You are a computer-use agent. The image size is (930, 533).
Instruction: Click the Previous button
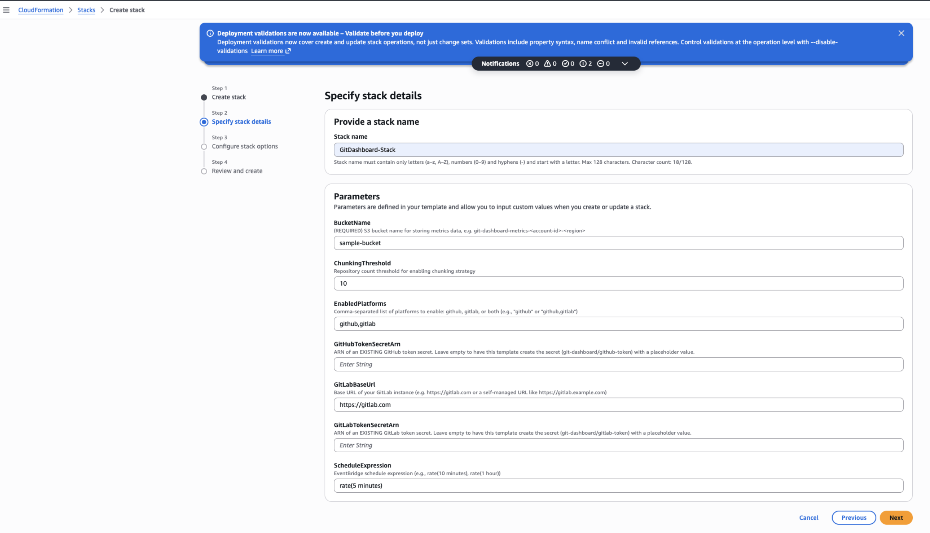click(x=854, y=517)
